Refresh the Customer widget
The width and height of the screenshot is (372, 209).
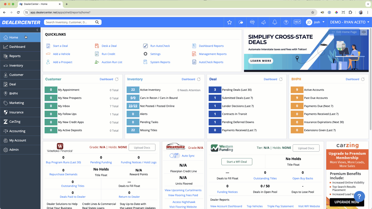point(117,79)
